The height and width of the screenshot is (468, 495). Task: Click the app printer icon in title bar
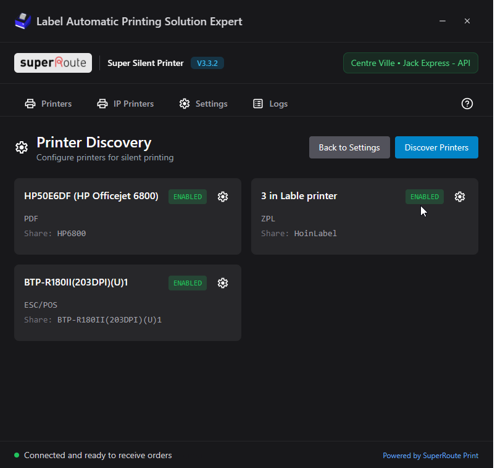coord(22,22)
